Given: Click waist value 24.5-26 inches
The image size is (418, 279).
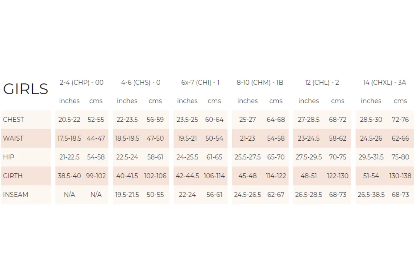Looking at the screenshot, I should [371, 138].
